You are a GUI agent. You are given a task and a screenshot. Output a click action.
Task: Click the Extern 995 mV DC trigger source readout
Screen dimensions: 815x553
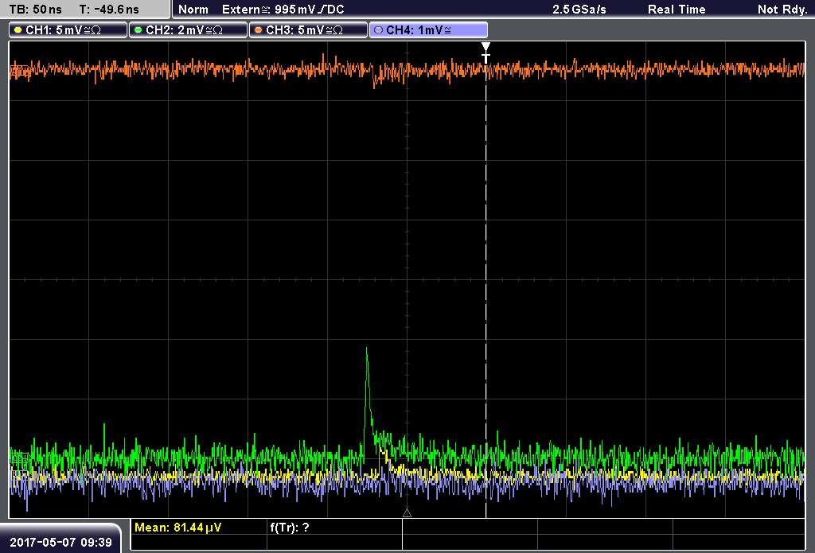point(283,10)
